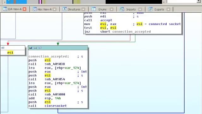Click the Structures tab icon
The image size is (202, 114).
click(x=64, y=9)
